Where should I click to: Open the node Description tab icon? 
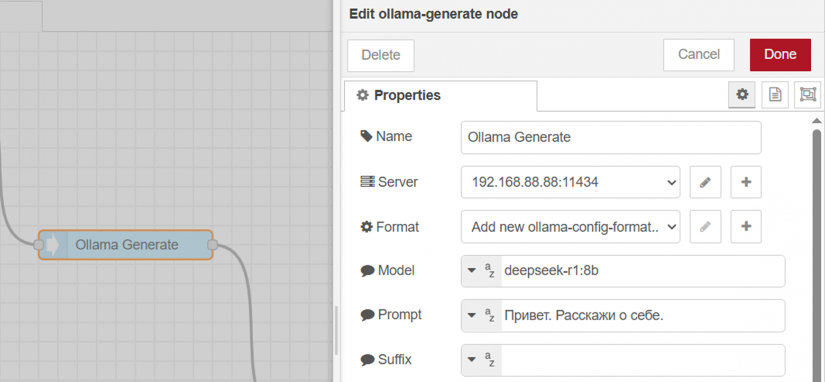[x=774, y=95]
